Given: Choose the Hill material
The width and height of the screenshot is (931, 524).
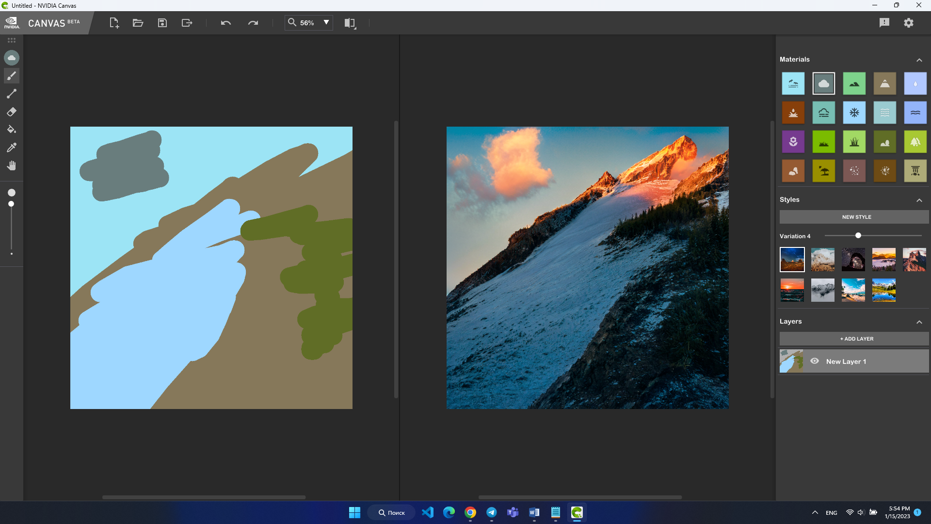Looking at the screenshot, I should point(854,83).
